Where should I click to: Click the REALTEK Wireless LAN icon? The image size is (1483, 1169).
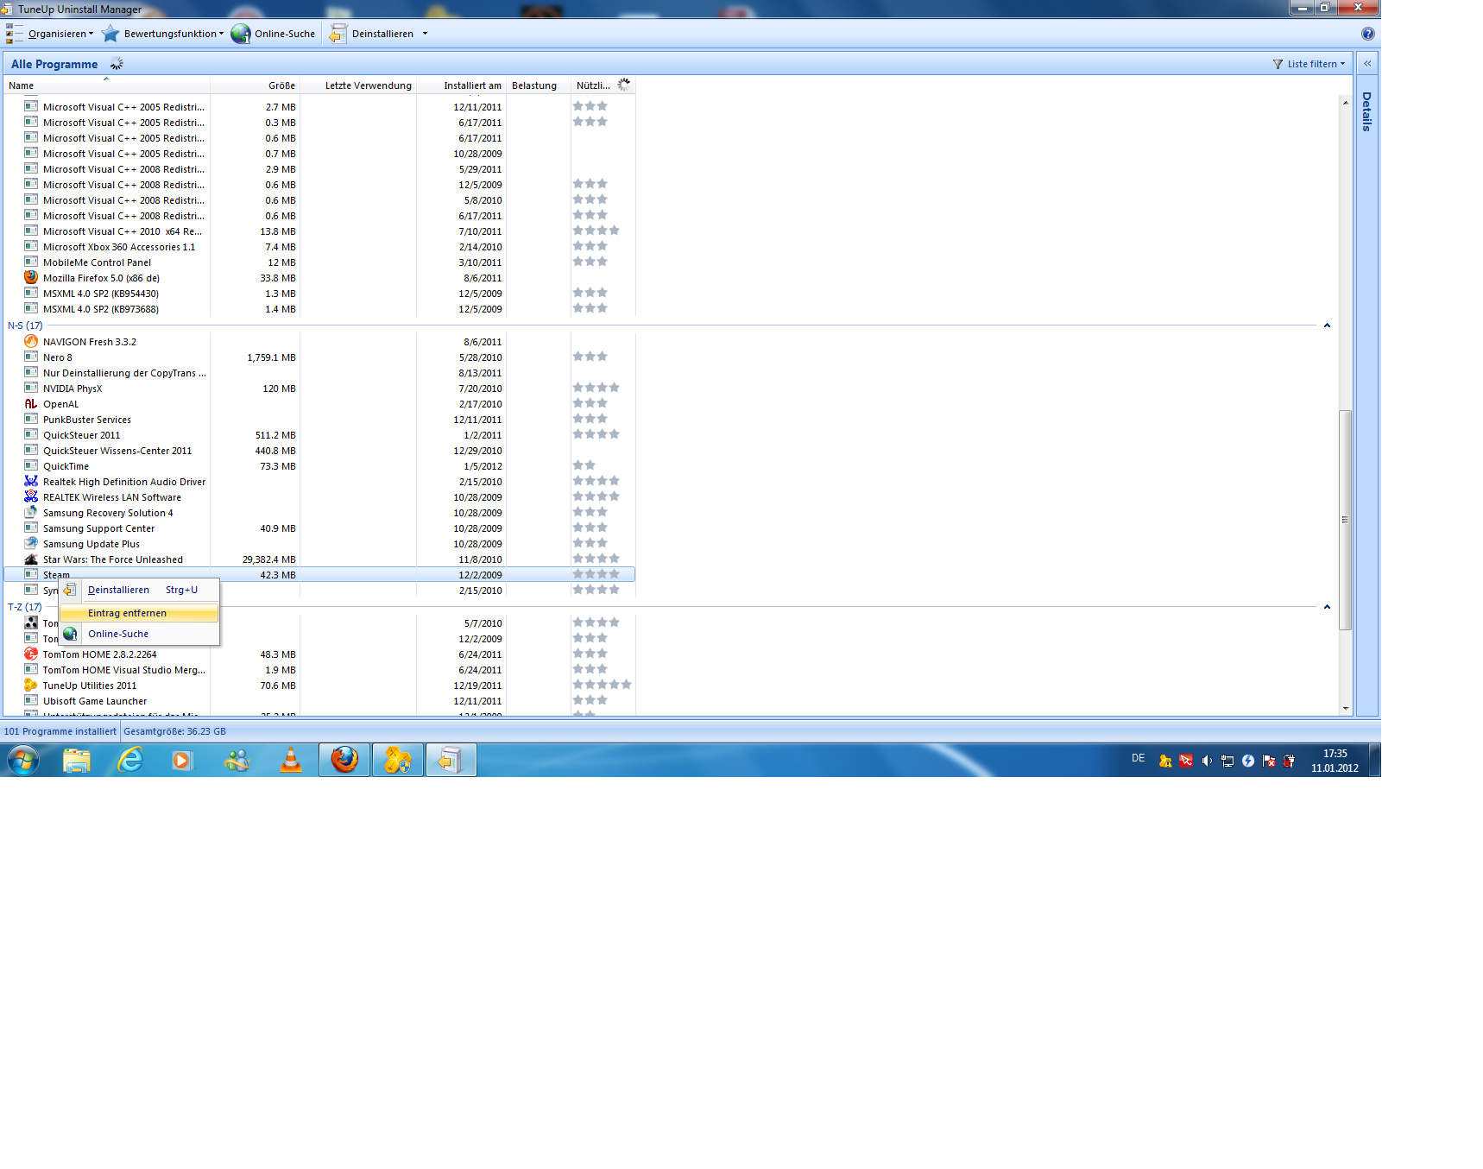(31, 496)
